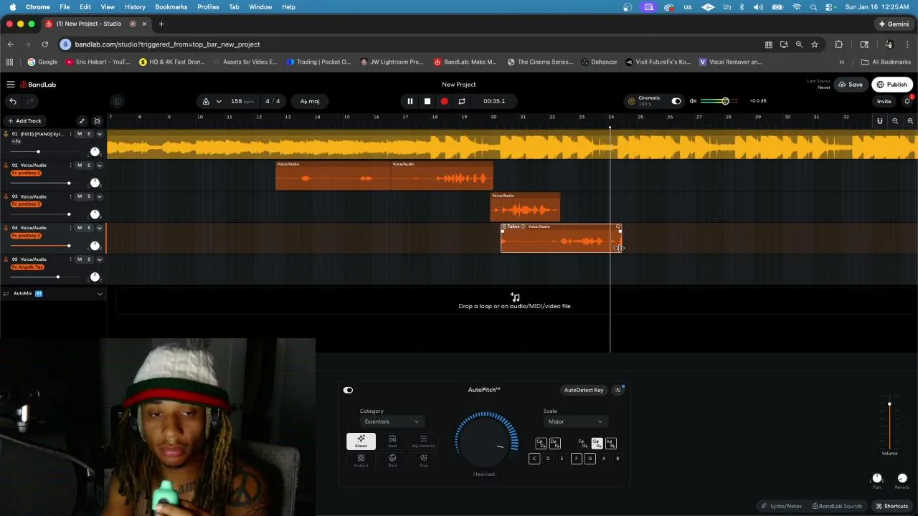Start recording with the red record button
918x516 pixels.
(x=444, y=101)
